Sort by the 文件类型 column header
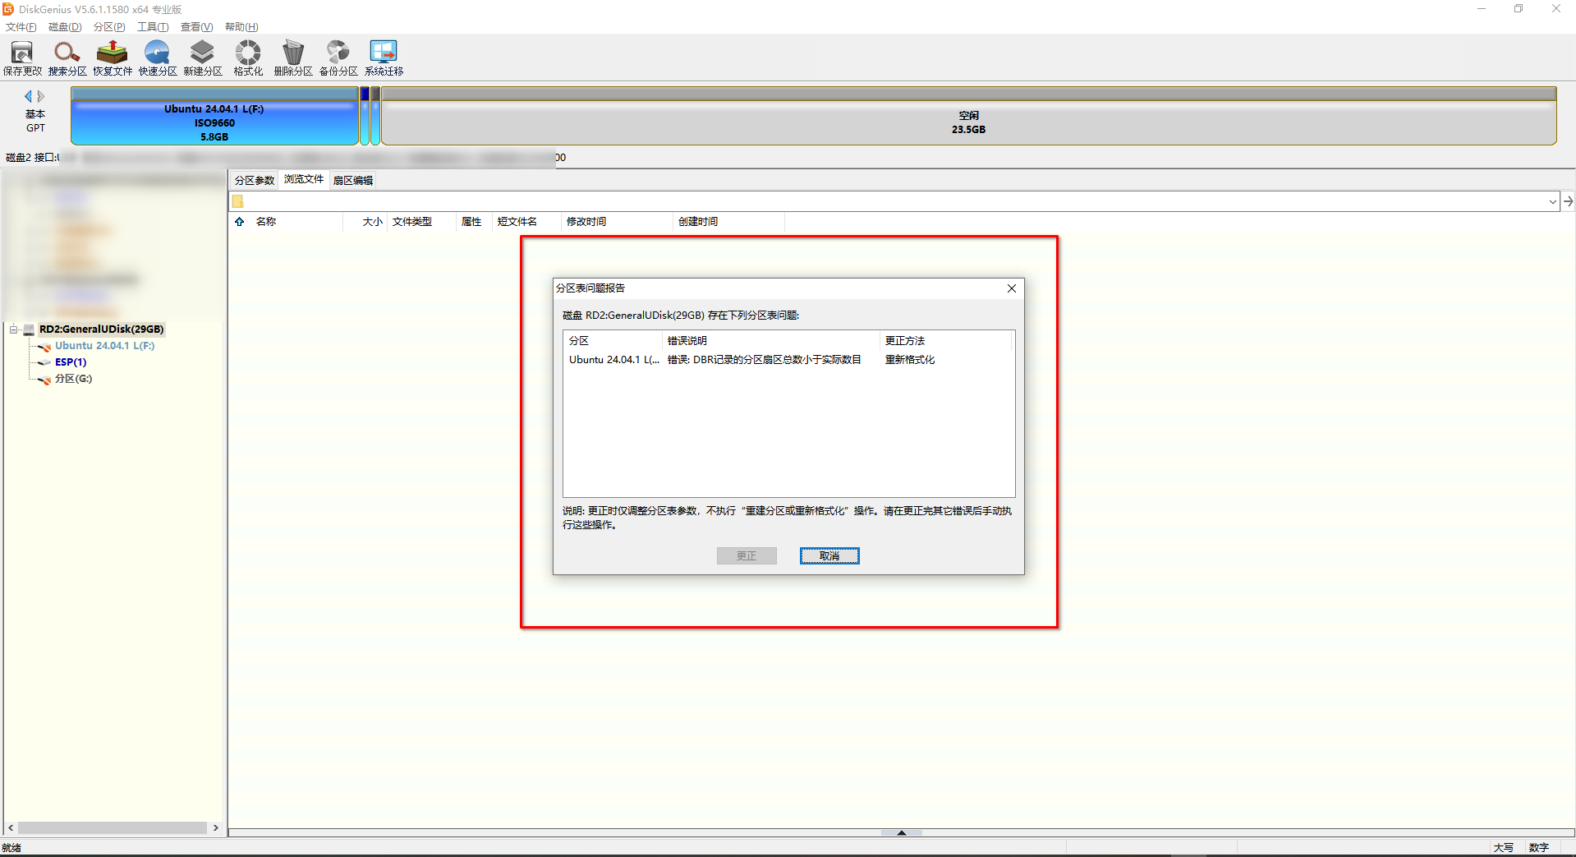 coord(422,222)
